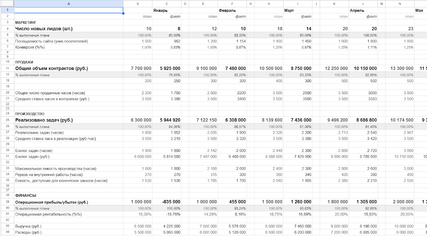Select the "Емкость, доступная для клиентских заказов (часов)" cell
Image resolution: width=427 pixels, height=236 pixels.
pos(69,180)
